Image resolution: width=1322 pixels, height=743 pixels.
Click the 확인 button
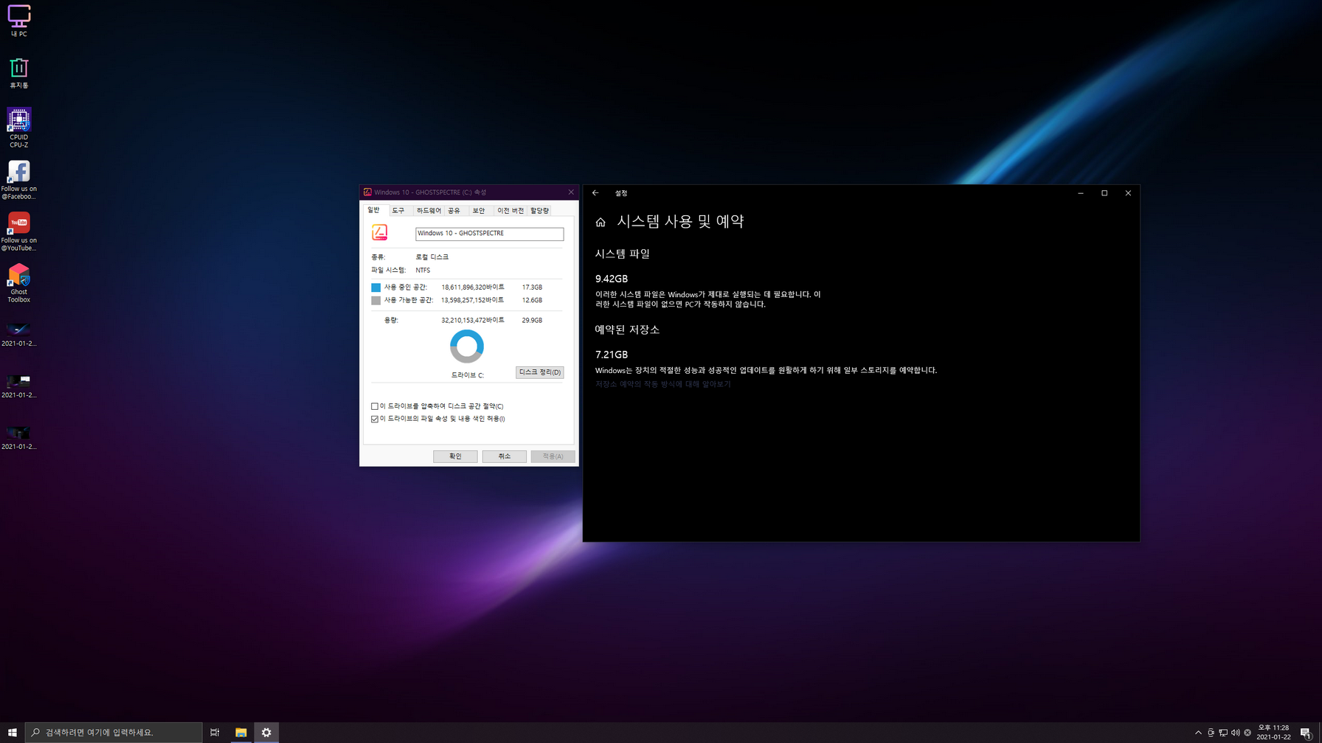[455, 456]
